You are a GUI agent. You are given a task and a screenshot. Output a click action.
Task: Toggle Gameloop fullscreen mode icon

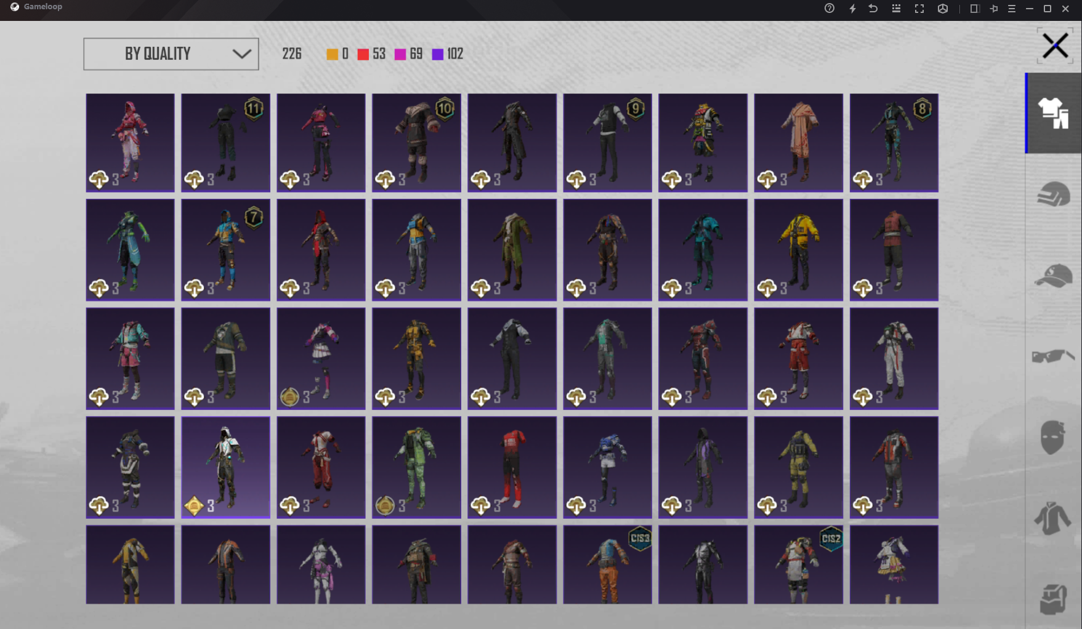click(x=919, y=9)
